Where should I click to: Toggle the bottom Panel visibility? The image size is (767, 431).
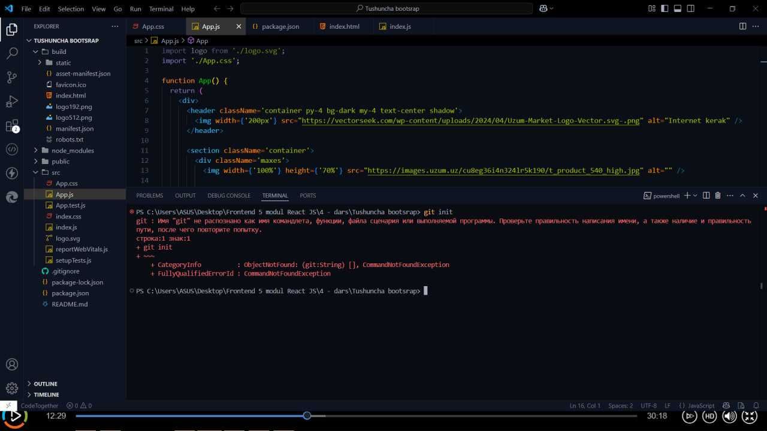678,8
